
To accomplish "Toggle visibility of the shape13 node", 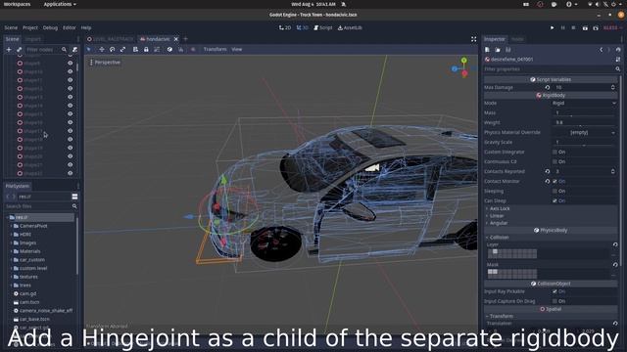I will (70, 97).
